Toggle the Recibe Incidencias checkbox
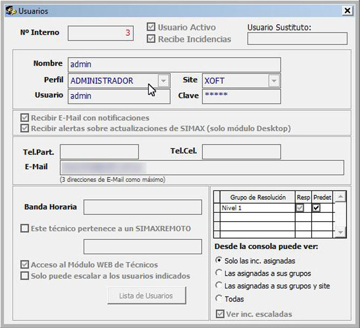360x328 pixels. (151, 39)
